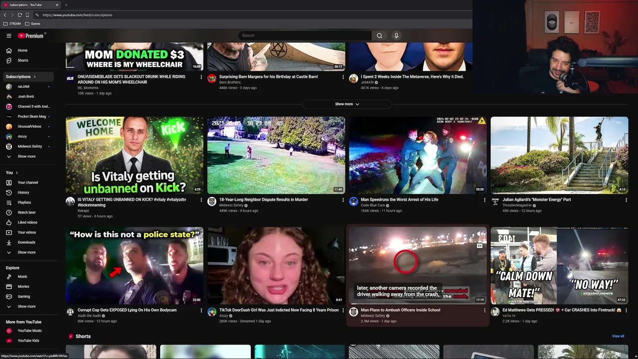Open Rekapz channel avatar
This screenshot has height=359, width=638.
pyautogui.click(x=70, y=201)
